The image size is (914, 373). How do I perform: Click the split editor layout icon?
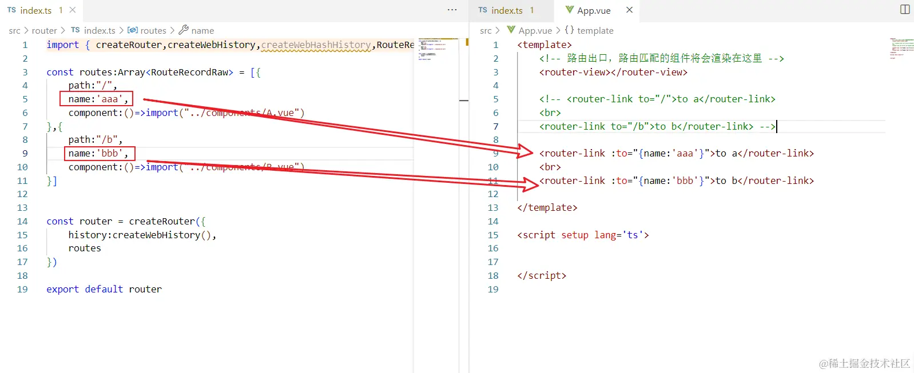905,9
